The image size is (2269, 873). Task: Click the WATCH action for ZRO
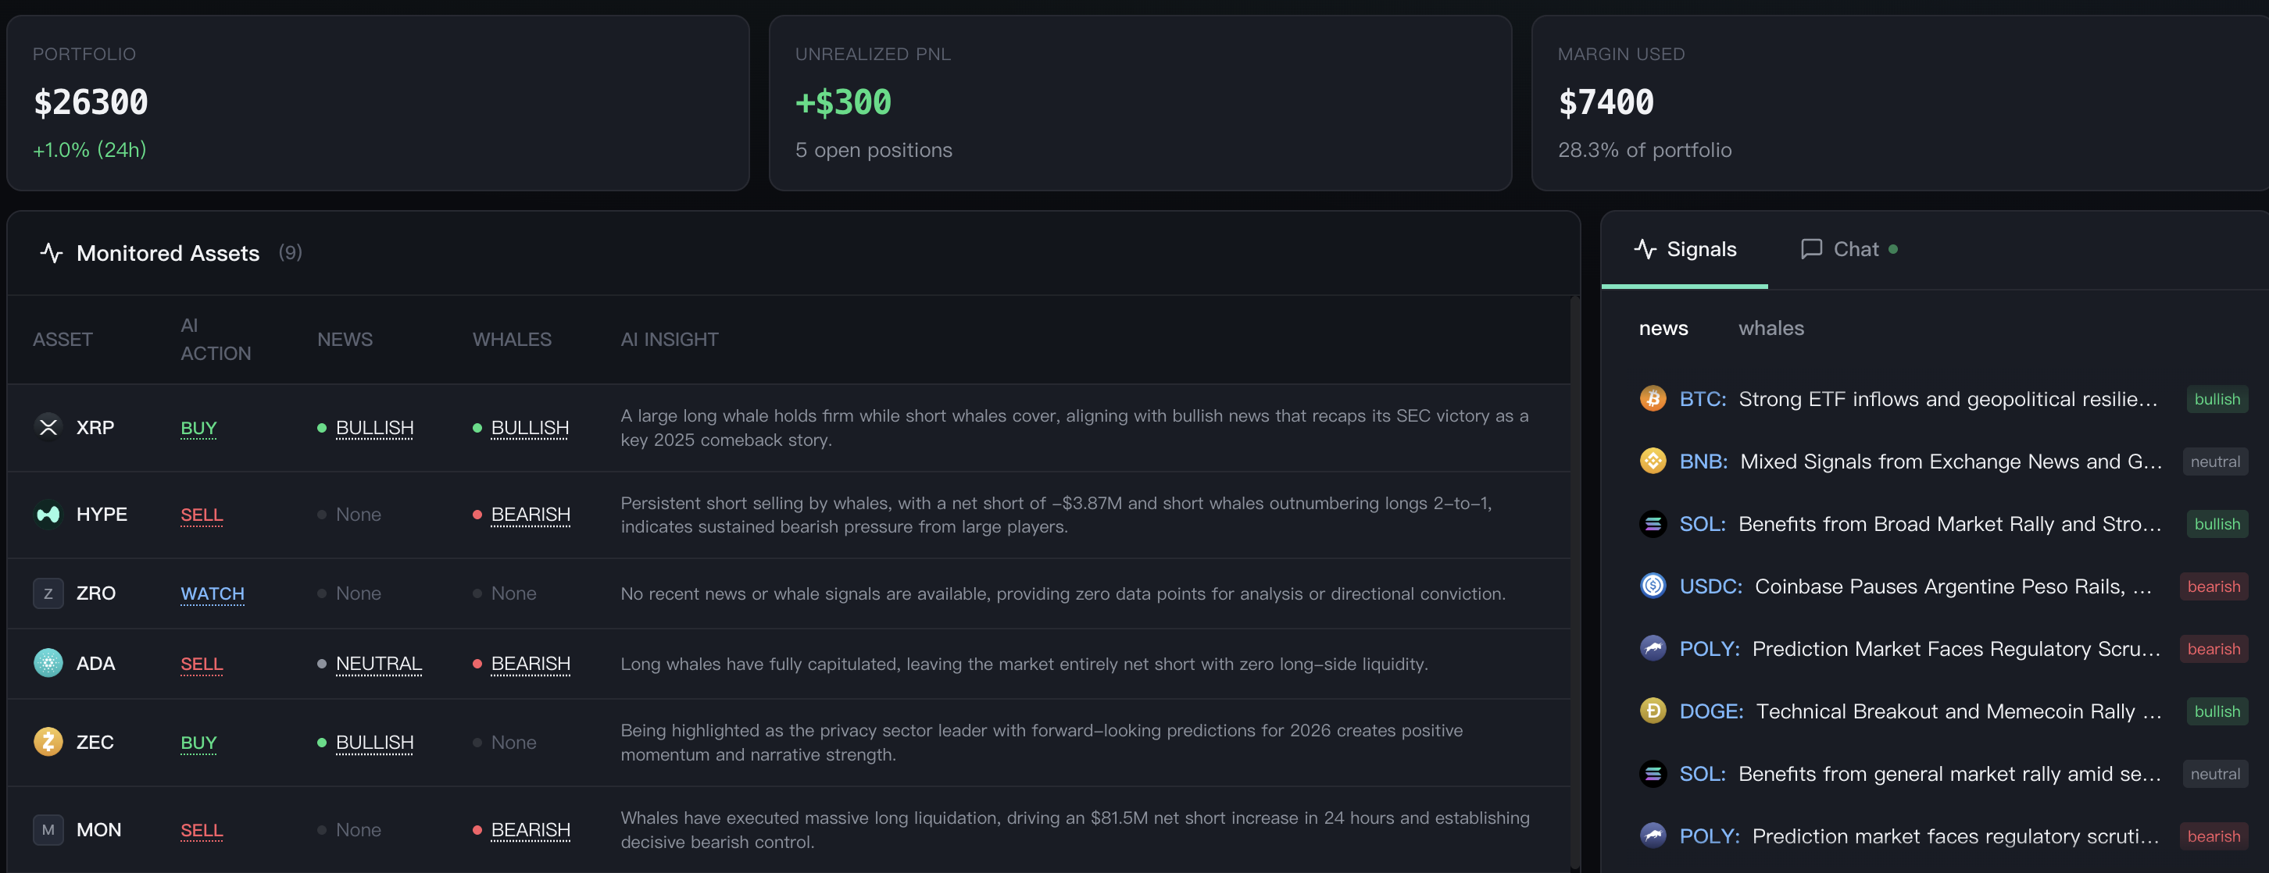(213, 594)
